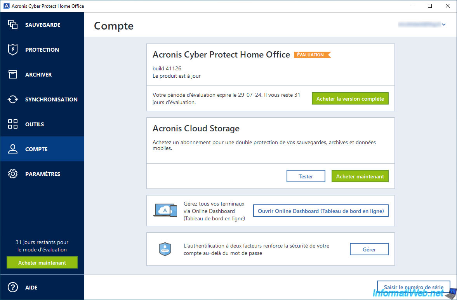Click the evaluation expiry date text
This screenshot has height=300, width=457.
(x=226, y=99)
